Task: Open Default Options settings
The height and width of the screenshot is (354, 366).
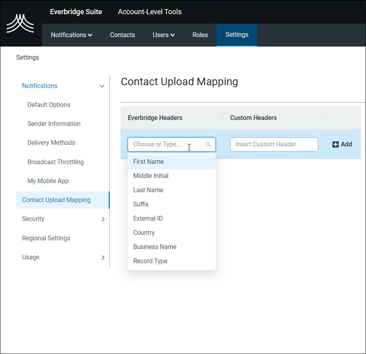Action: click(49, 105)
